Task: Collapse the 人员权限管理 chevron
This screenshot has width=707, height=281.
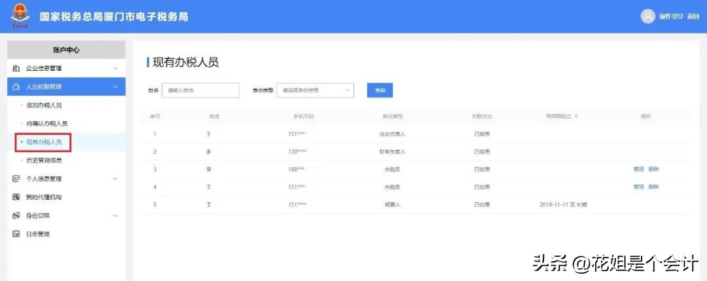Action: pos(115,86)
